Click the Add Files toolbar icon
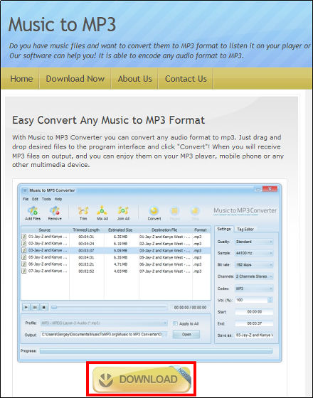 (x=33, y=211)
